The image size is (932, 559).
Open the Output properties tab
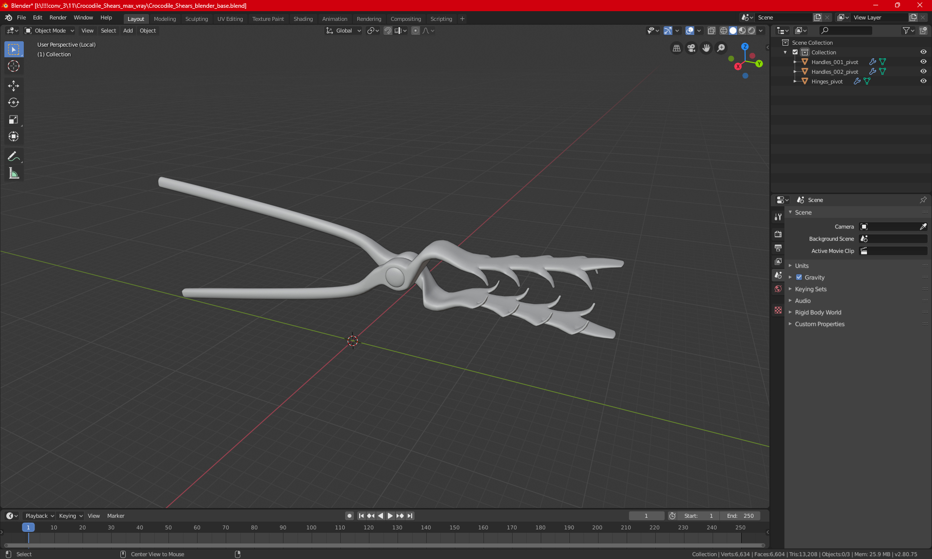(778, 248)
